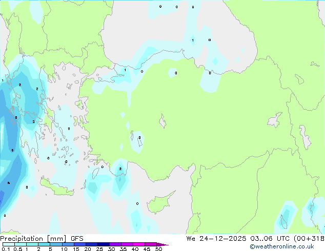The height and width of the screenshot is (251, 325).
Task: Select the 35–40 mm legend color swatch
Action: coord(127,244)
